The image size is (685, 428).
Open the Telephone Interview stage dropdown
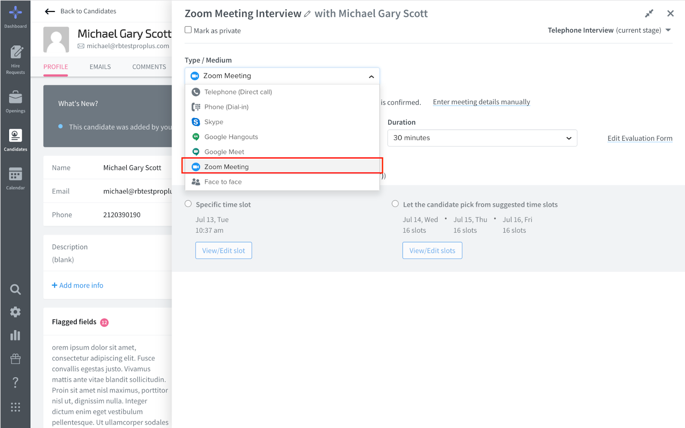(609, 30)
